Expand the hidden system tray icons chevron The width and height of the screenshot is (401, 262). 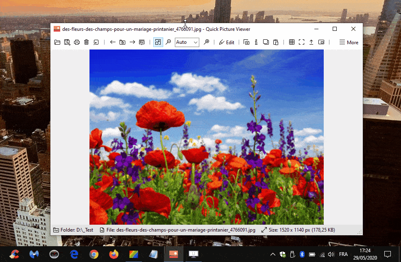273,254
